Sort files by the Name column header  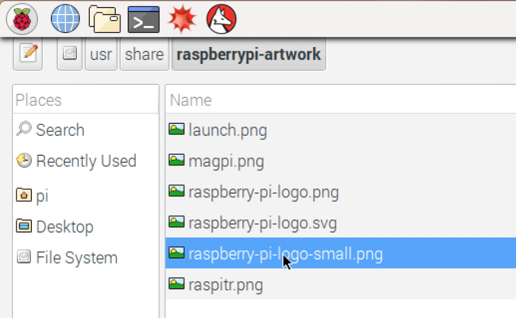pyautogui.click(x=190, y=100)
